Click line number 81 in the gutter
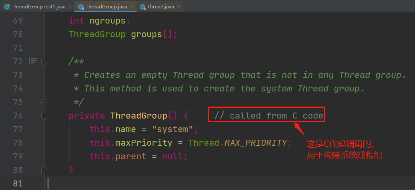Viewport: 415px width, 190px height. (x=18, y=183)
